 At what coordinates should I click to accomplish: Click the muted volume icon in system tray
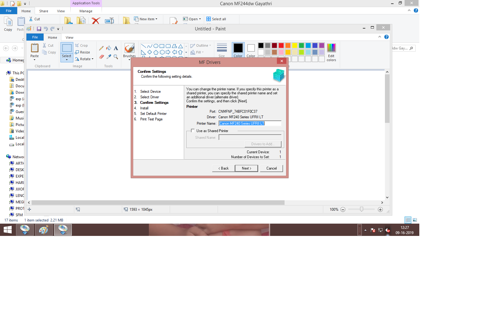click(388, 230)
